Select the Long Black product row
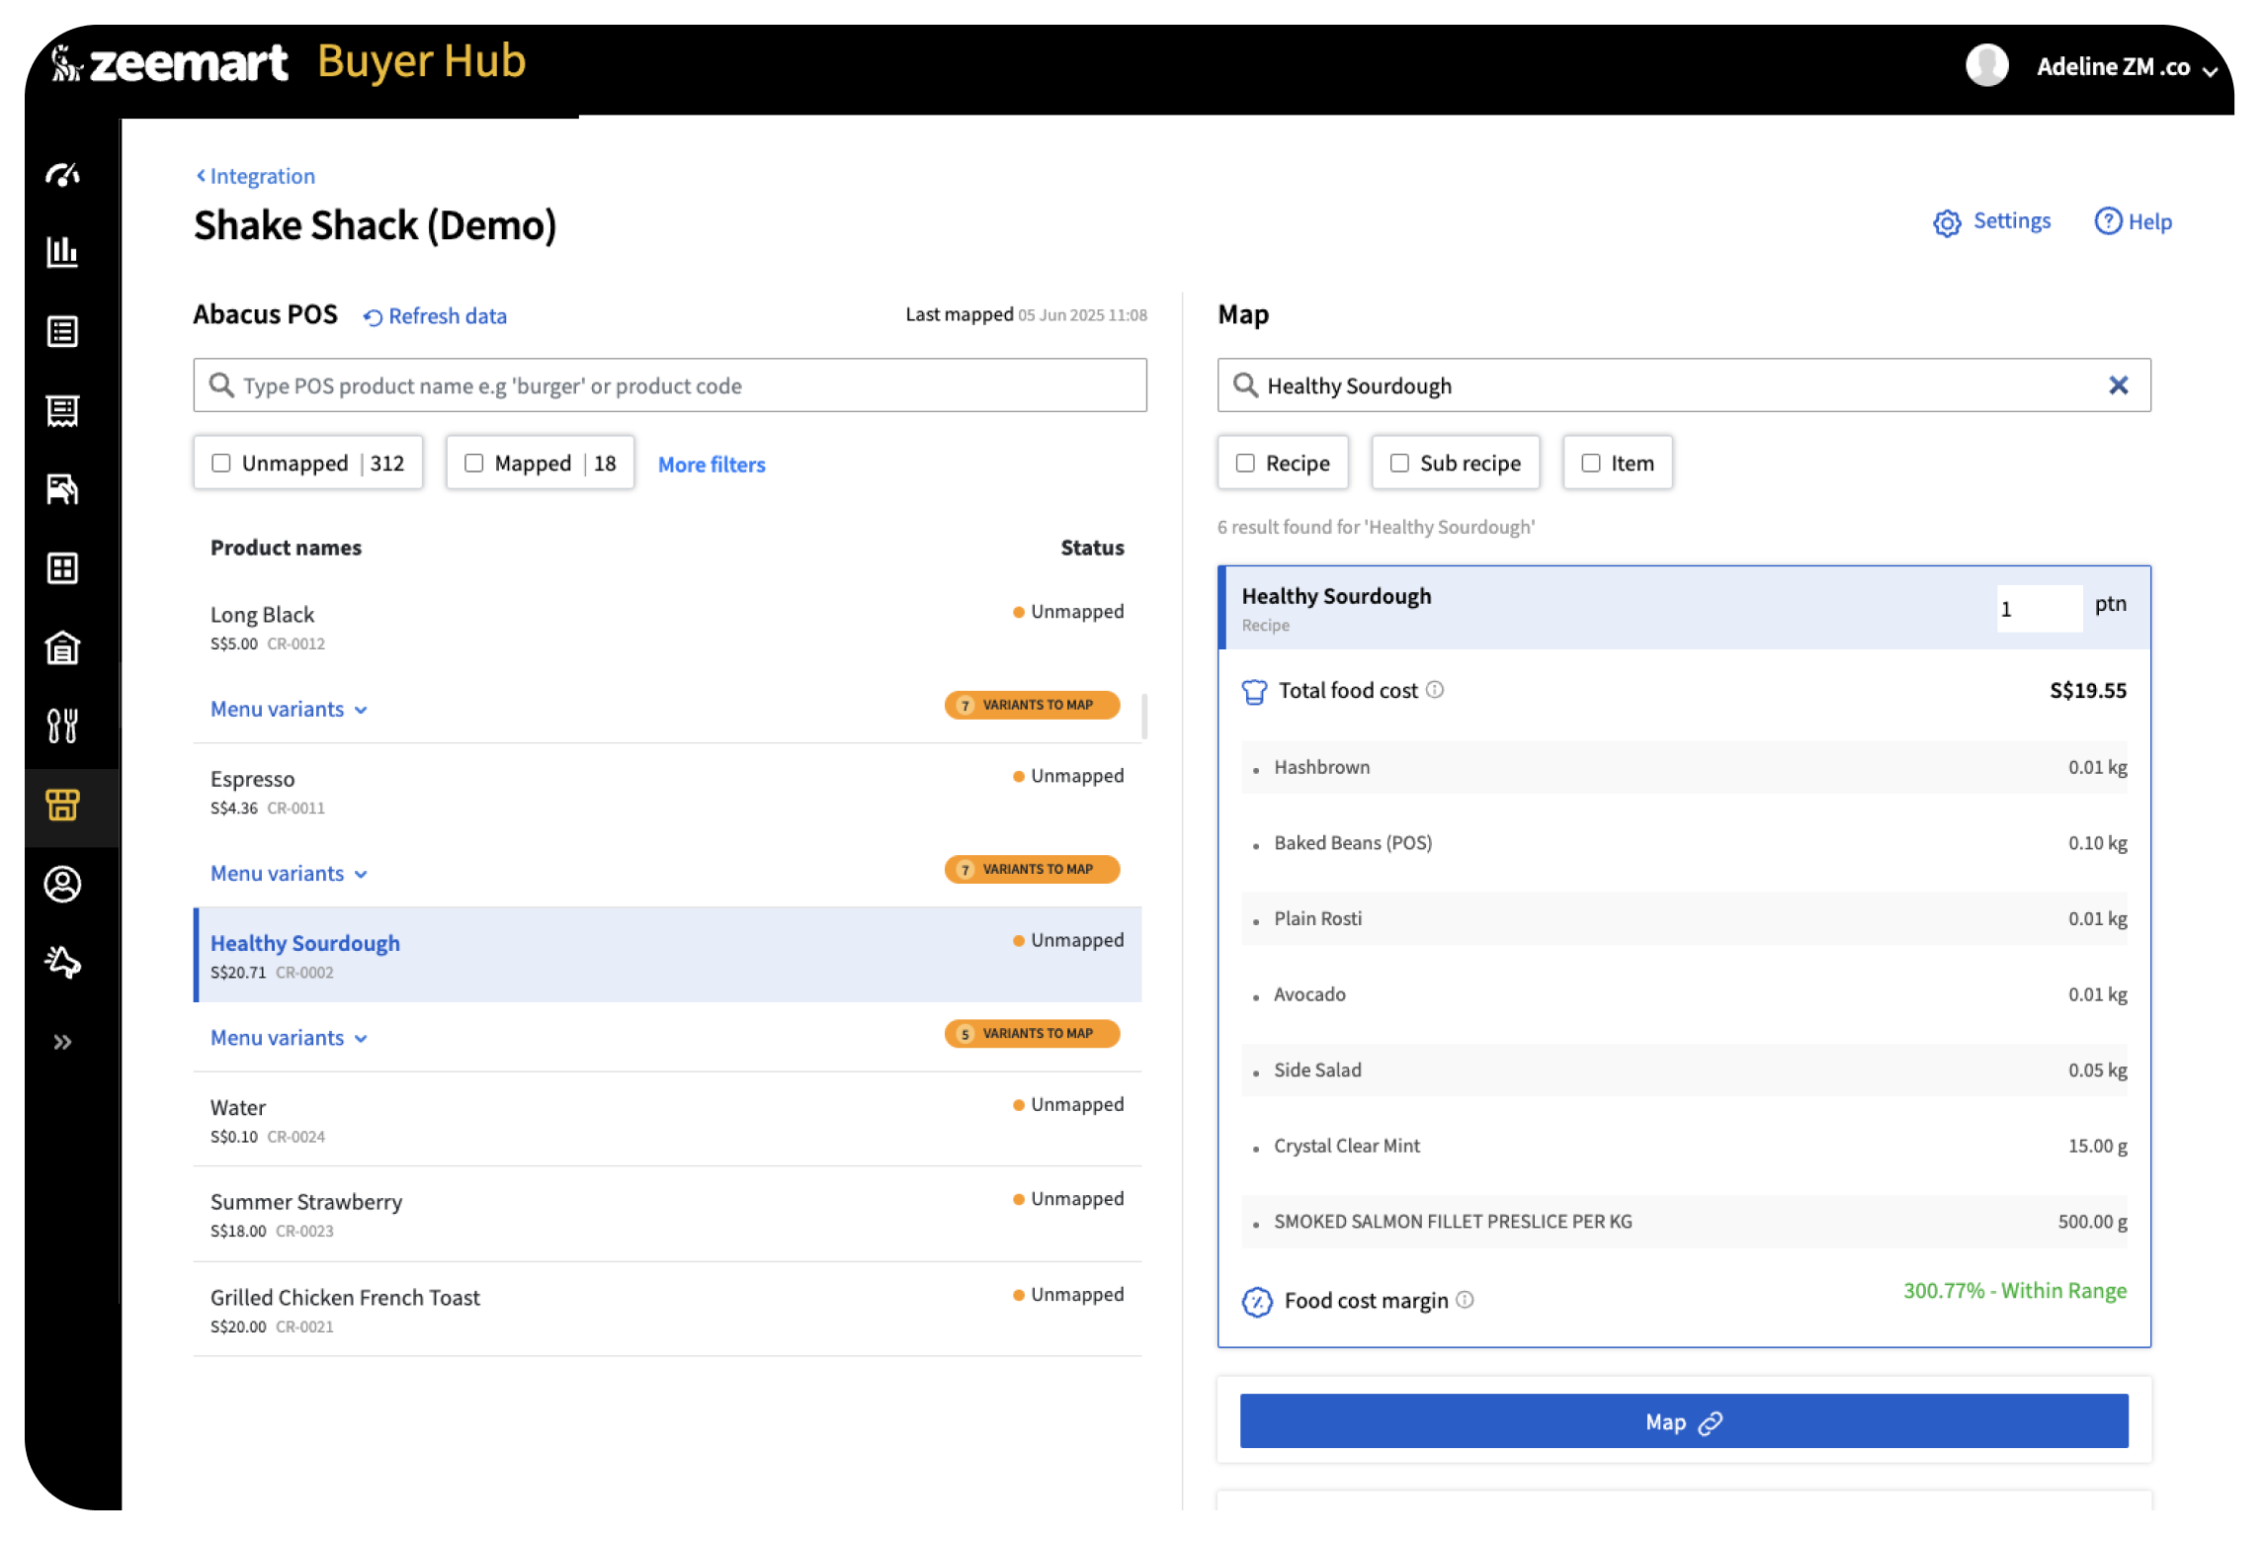The width and height of the screenshot is (2265, 1541). (668, 627)
